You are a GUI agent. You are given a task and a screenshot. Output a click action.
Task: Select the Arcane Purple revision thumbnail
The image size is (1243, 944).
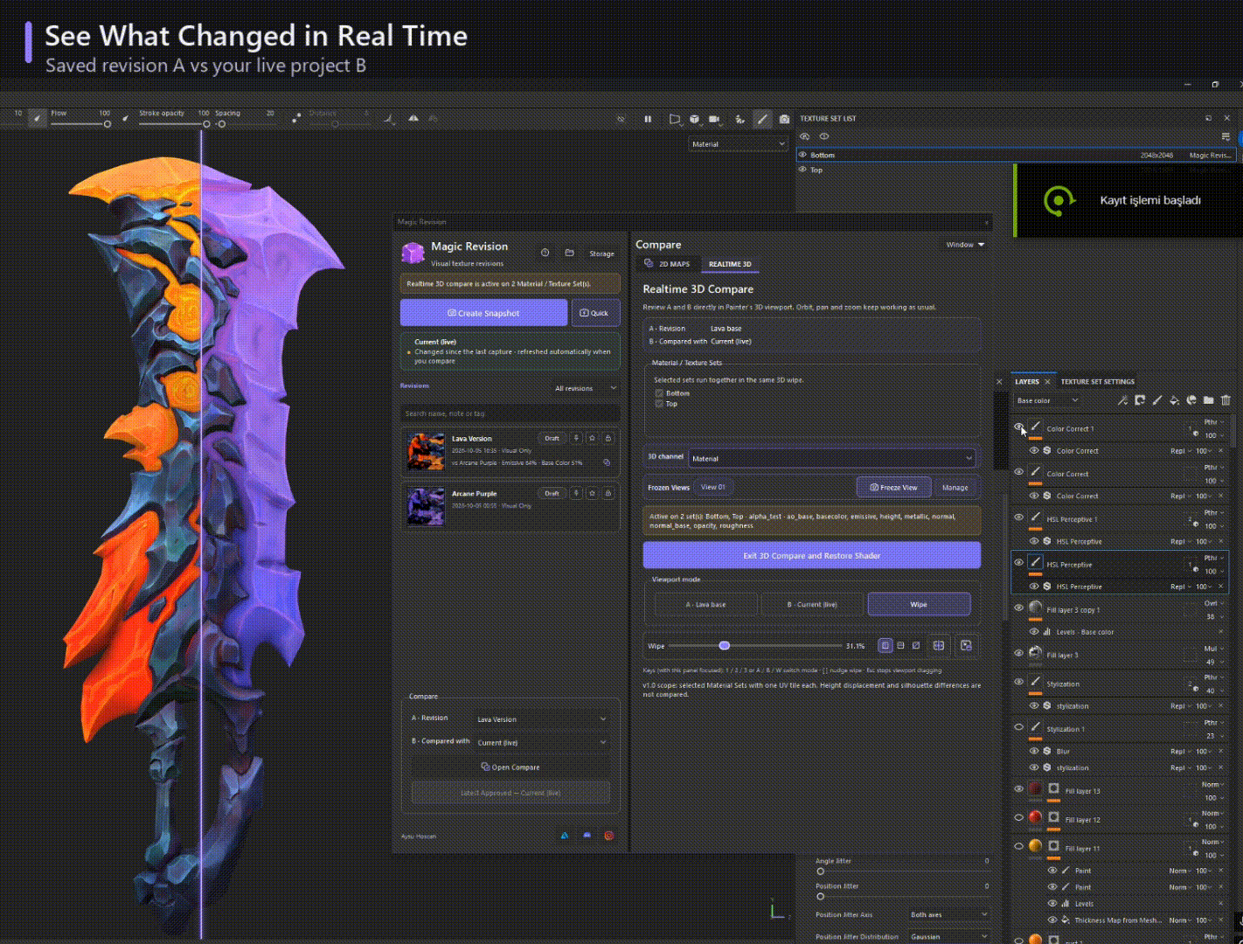tap(426, 506)
